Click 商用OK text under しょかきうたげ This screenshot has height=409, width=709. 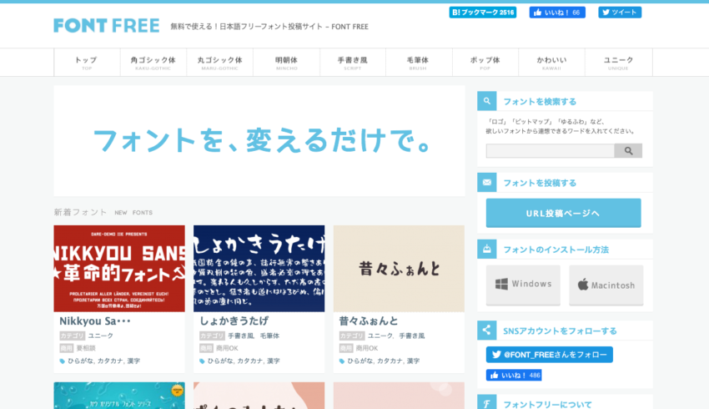pos(227,348)
